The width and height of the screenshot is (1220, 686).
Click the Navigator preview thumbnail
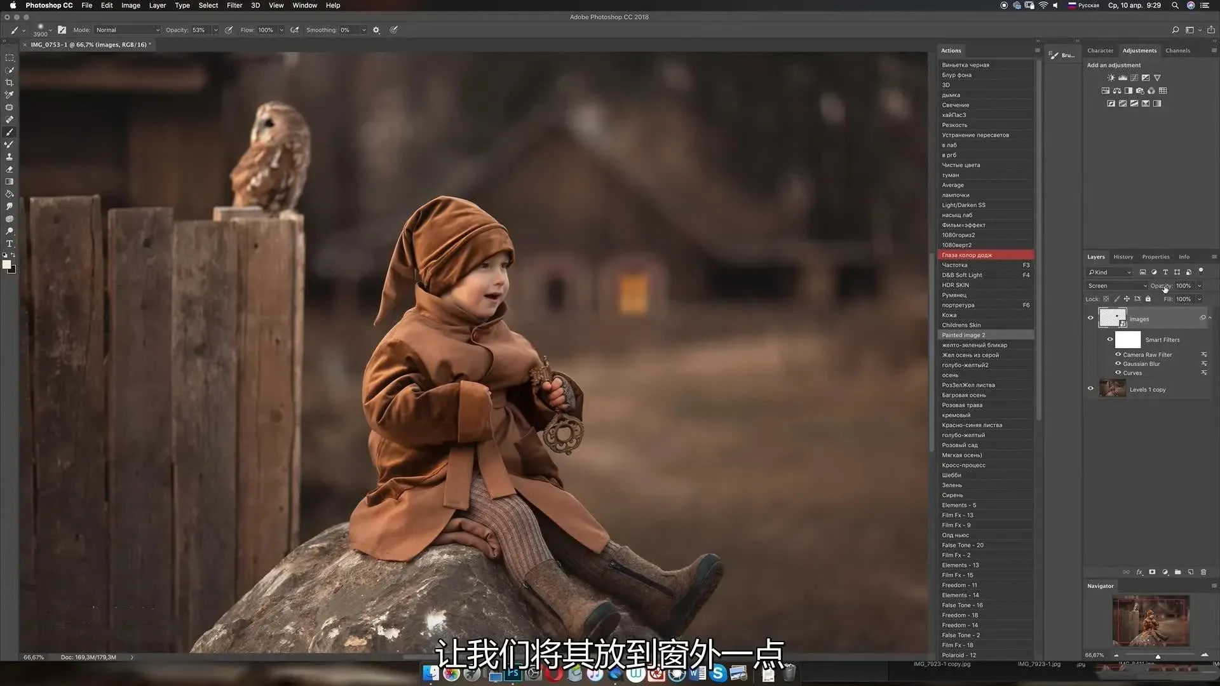[1150, 621]
